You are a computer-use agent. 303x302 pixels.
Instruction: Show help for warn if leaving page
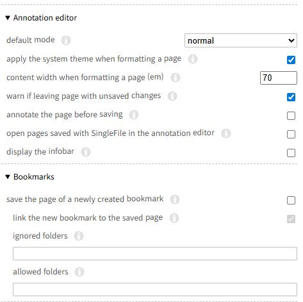(172, 96)
